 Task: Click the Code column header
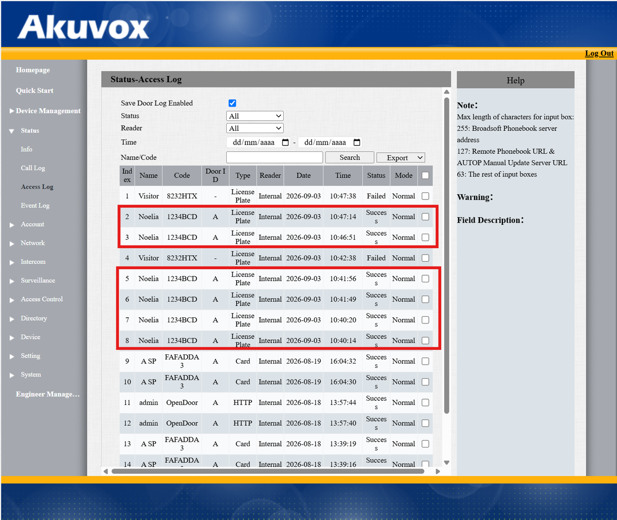tap(182, 175)
